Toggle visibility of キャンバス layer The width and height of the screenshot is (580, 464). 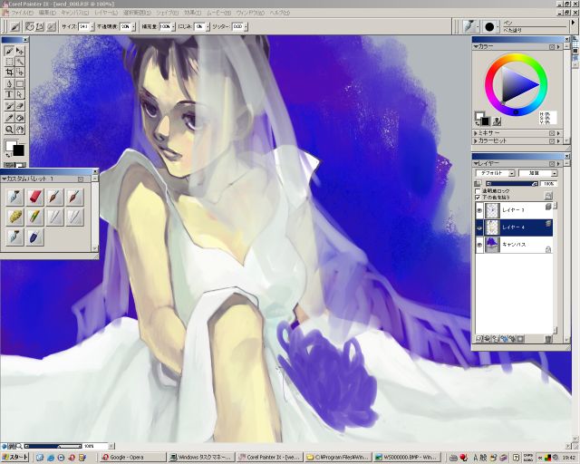479,245
